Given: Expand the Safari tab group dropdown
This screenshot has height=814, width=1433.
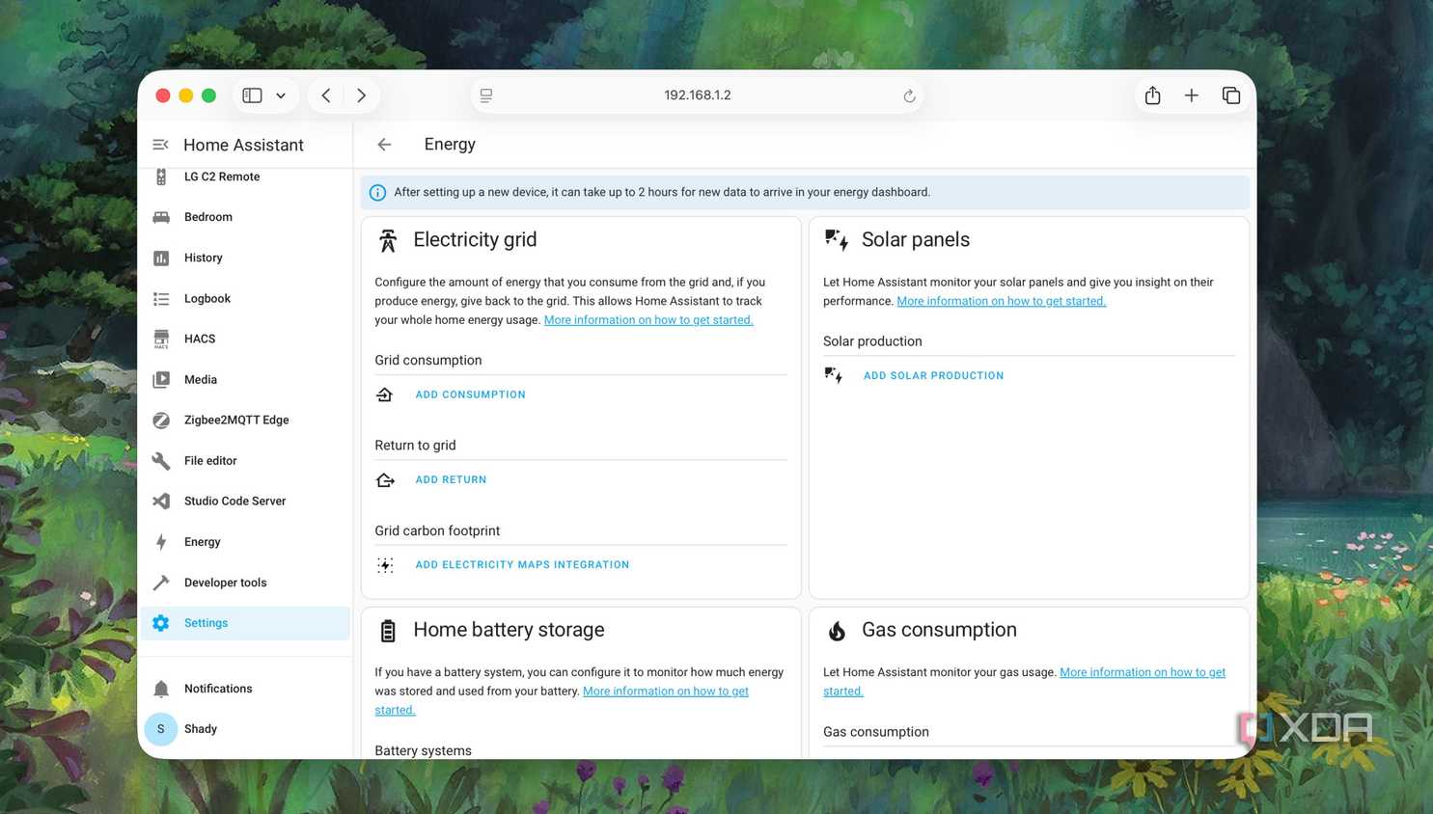Looking at the screenshot, I should point(281,95).
